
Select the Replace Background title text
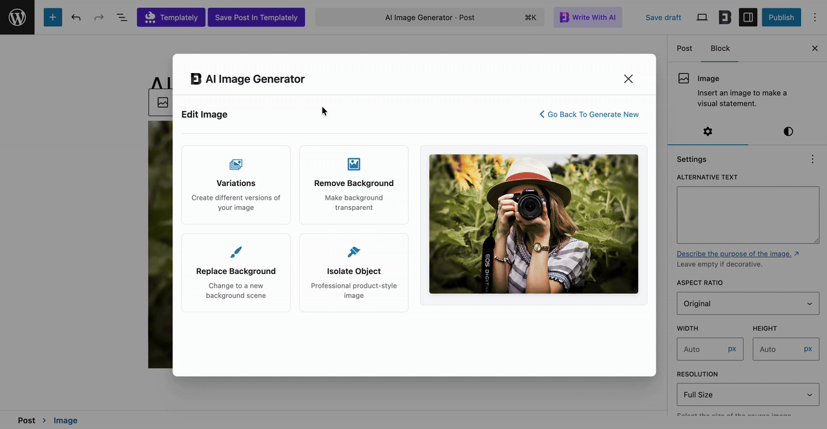(236, 271)
